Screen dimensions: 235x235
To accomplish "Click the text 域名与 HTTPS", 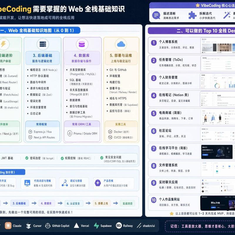I will pos(118,98).
